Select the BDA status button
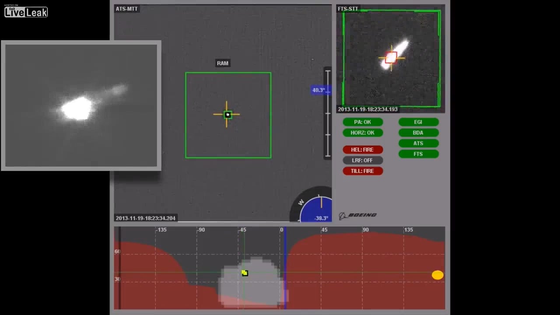Viewport: 560px width, 315px height. pos(418,133)
